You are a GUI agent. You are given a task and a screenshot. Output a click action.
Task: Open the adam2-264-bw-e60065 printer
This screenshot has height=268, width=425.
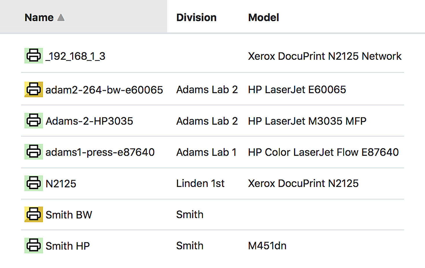pyautogui.click(x=104, y=90)
